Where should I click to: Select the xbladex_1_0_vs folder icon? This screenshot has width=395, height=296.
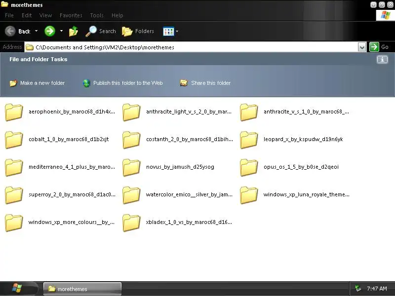click(x=131, y=223)
